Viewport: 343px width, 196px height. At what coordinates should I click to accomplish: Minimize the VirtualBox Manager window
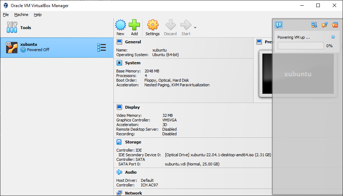302,5
